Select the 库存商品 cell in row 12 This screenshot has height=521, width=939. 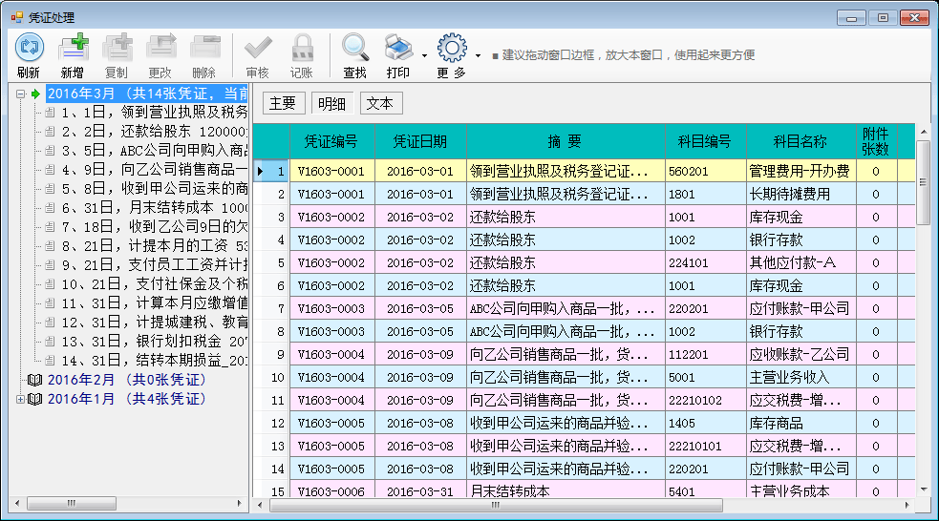tap(800, 423)
